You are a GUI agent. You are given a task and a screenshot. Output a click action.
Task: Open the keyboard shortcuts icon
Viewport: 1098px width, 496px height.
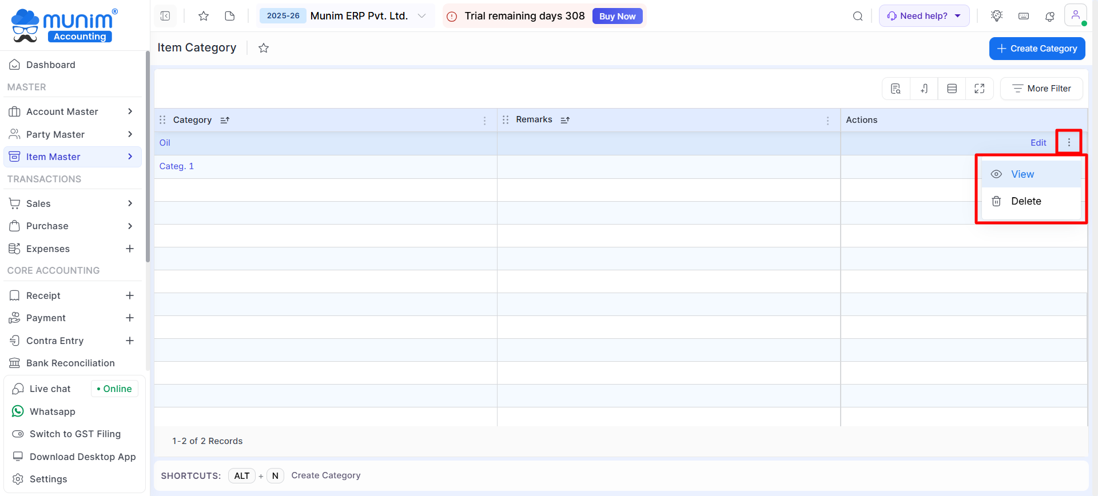pyautogui.click(x=1024, y=16)
